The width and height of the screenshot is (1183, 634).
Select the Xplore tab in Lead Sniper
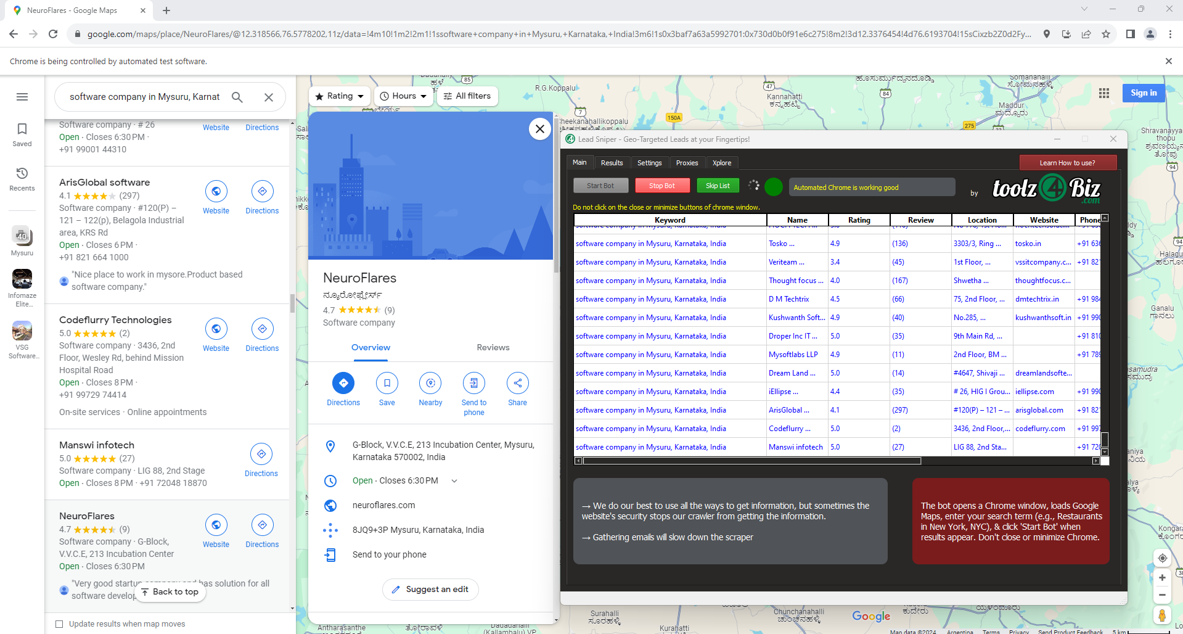pyautogui.click(x=722, y=163)
